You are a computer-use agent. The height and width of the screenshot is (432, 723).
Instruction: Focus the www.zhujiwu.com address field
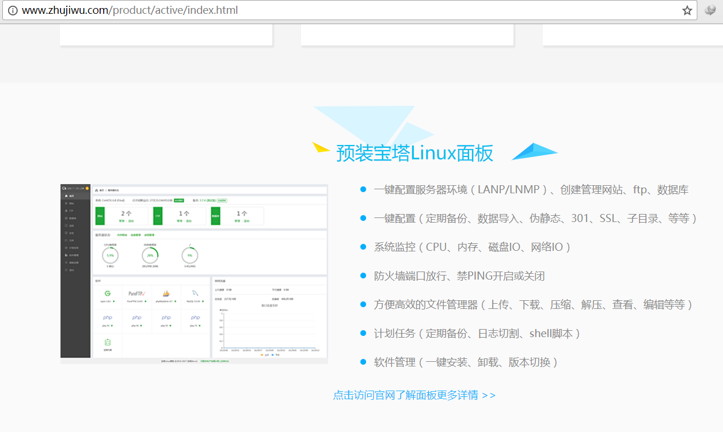click(x=349, y=10)
